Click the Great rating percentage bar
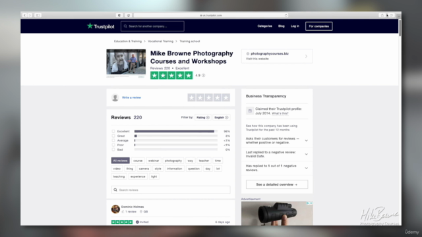The height and width of the screenshot is (237, 422). (176, 136)
